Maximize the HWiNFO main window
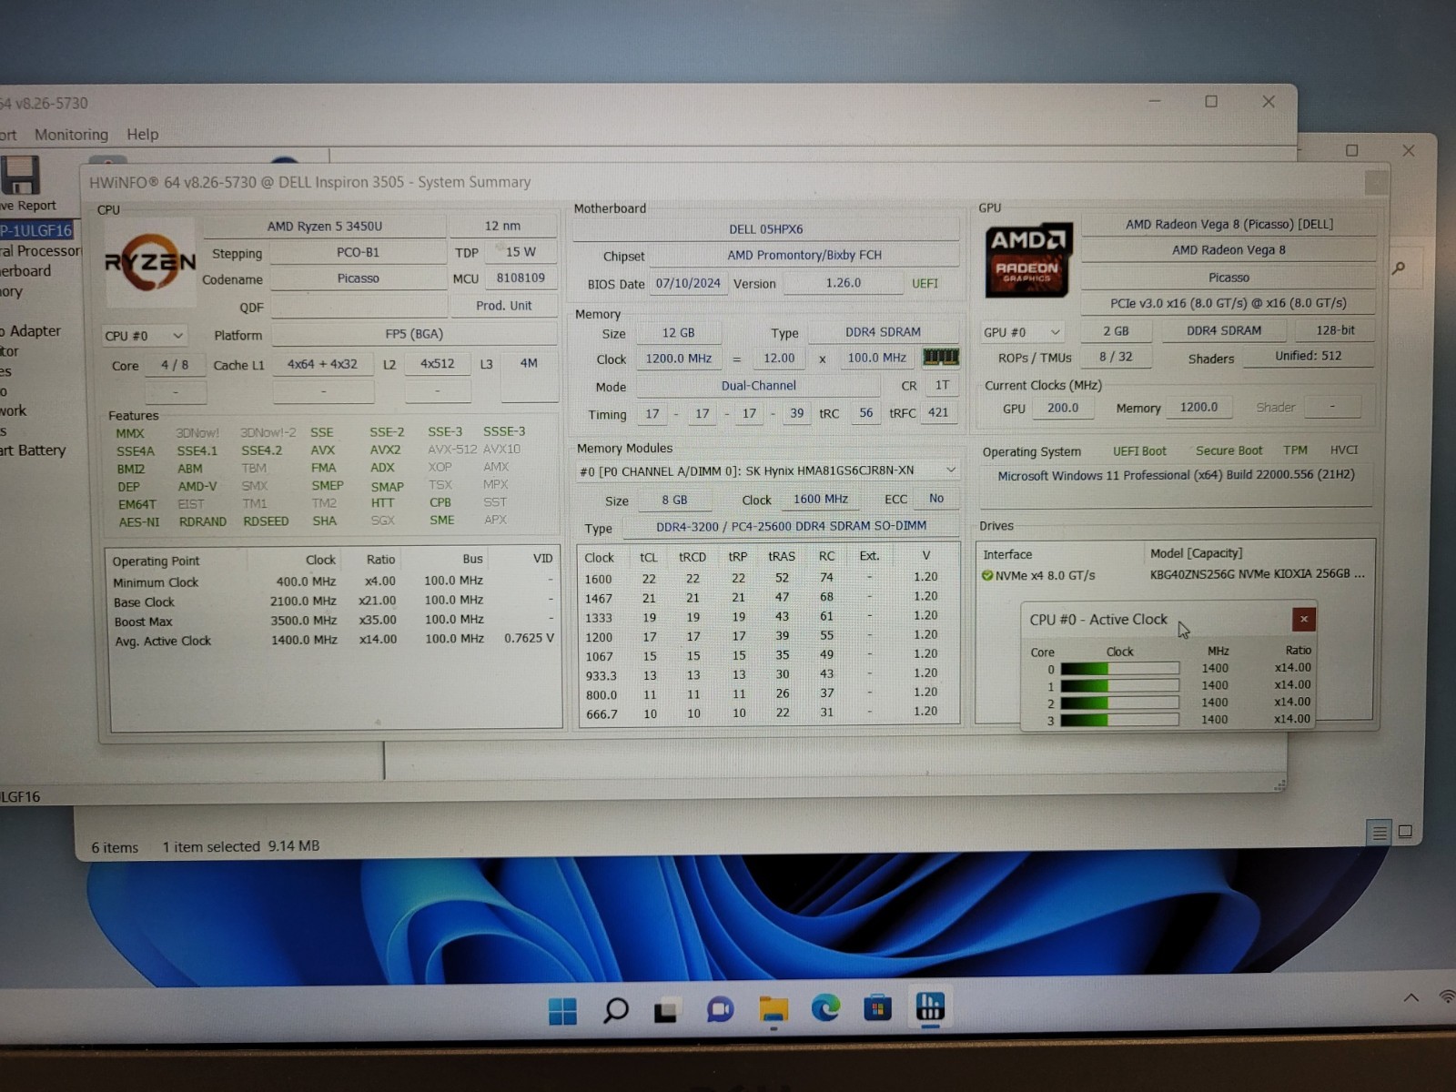 pyautogui.click(x=1211, y=101)
